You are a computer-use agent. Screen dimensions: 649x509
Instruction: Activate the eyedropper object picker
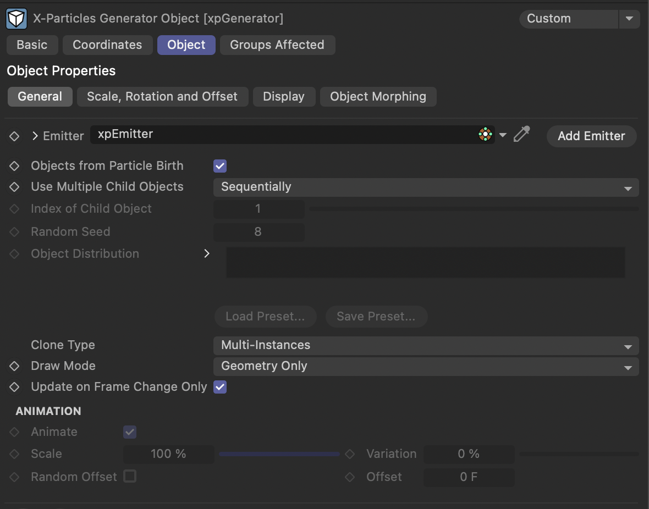pyautogui.click(x=521, y=134)
